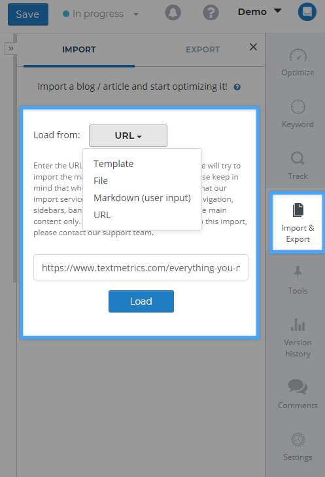Open the Settings gear icon
Image resolution: width=325 pixels, height=477 pixels.
click(x=298, y=440)
